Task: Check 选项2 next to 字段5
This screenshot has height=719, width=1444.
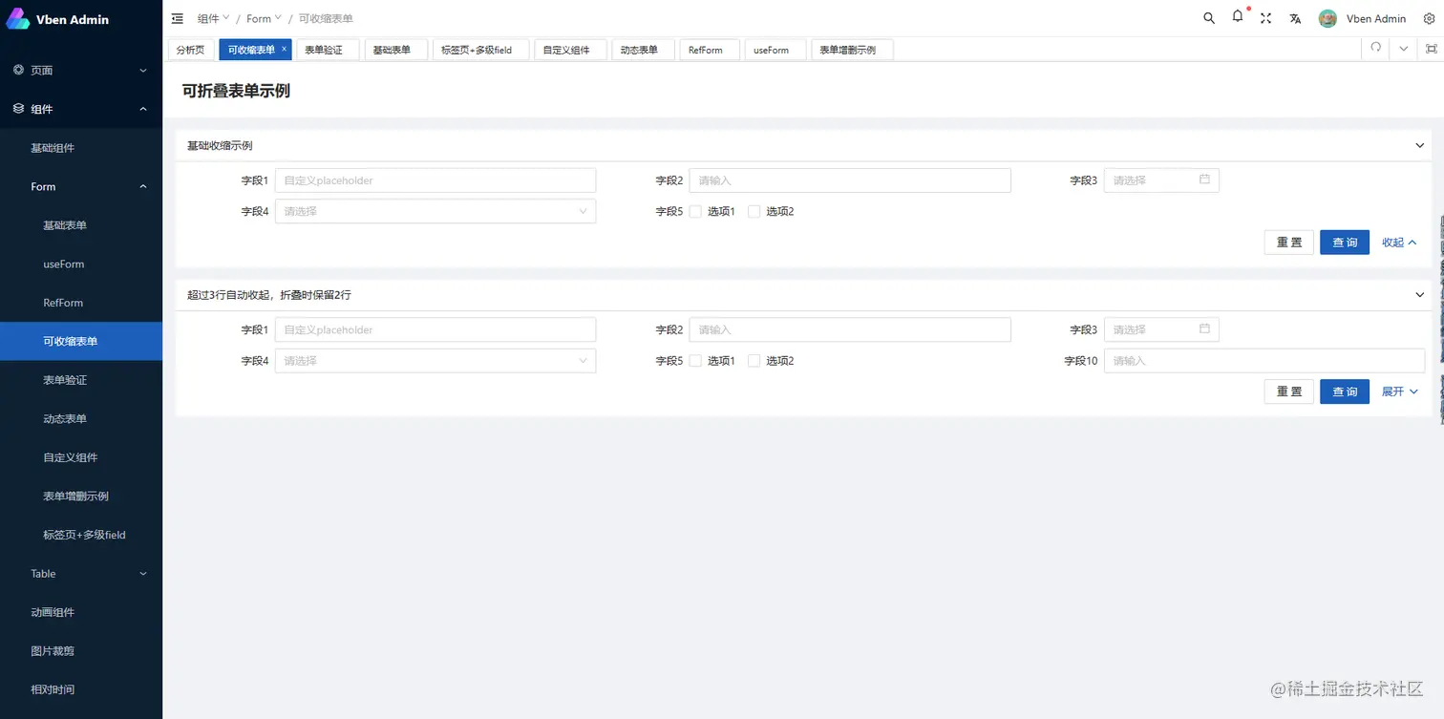Action: 754,211
